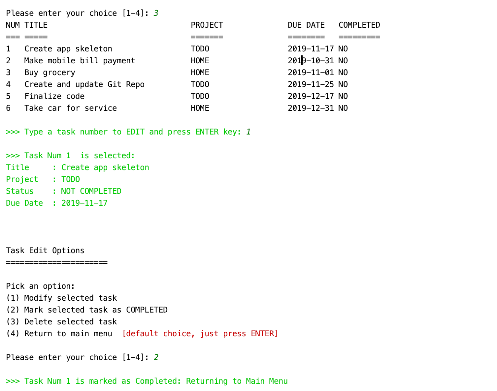The width and height of the screenshot is (497, 391).
Task: Select the due date 2019-12-17
Action: [x=311, y=96]
